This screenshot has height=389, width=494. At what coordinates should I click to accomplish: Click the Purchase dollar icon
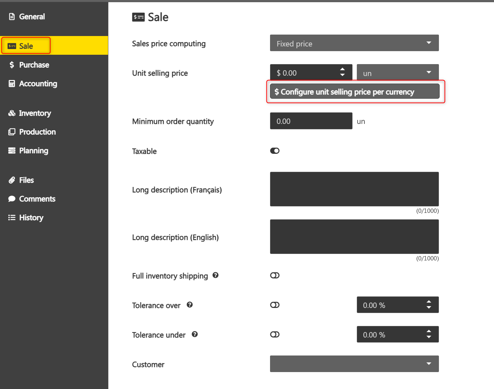(12, 65)
